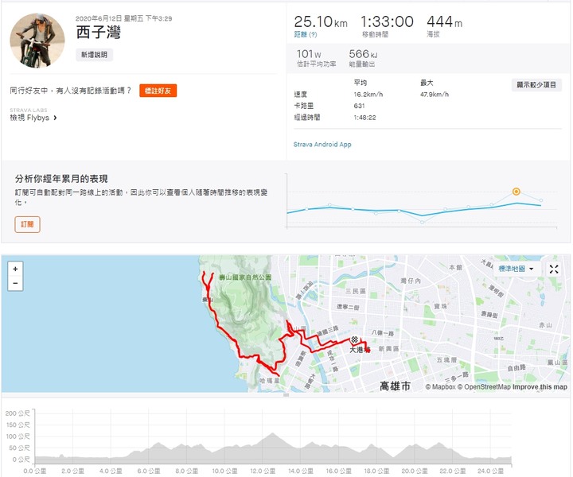573x477 pixels.
Task: Click the 訂閱 subscribe button
Action: 27,224
